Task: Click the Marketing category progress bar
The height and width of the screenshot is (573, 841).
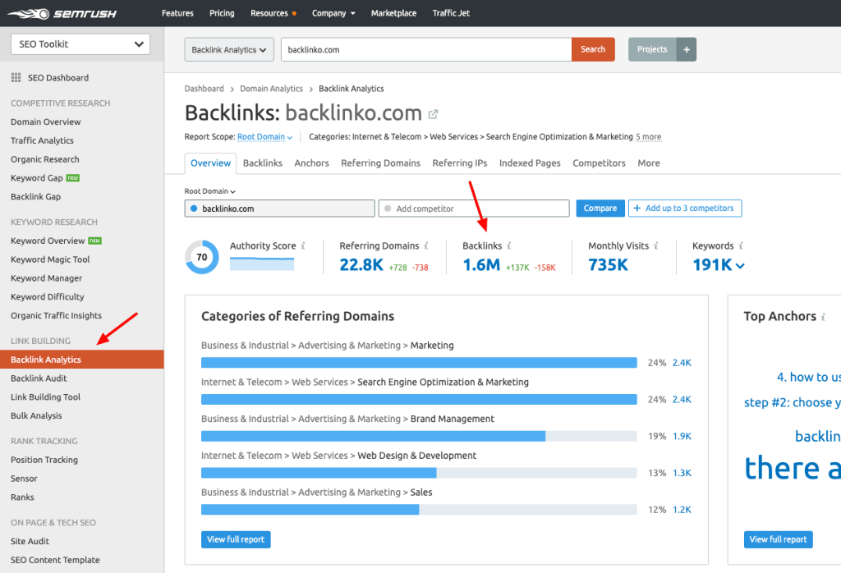Action: (x=419, y=361)
